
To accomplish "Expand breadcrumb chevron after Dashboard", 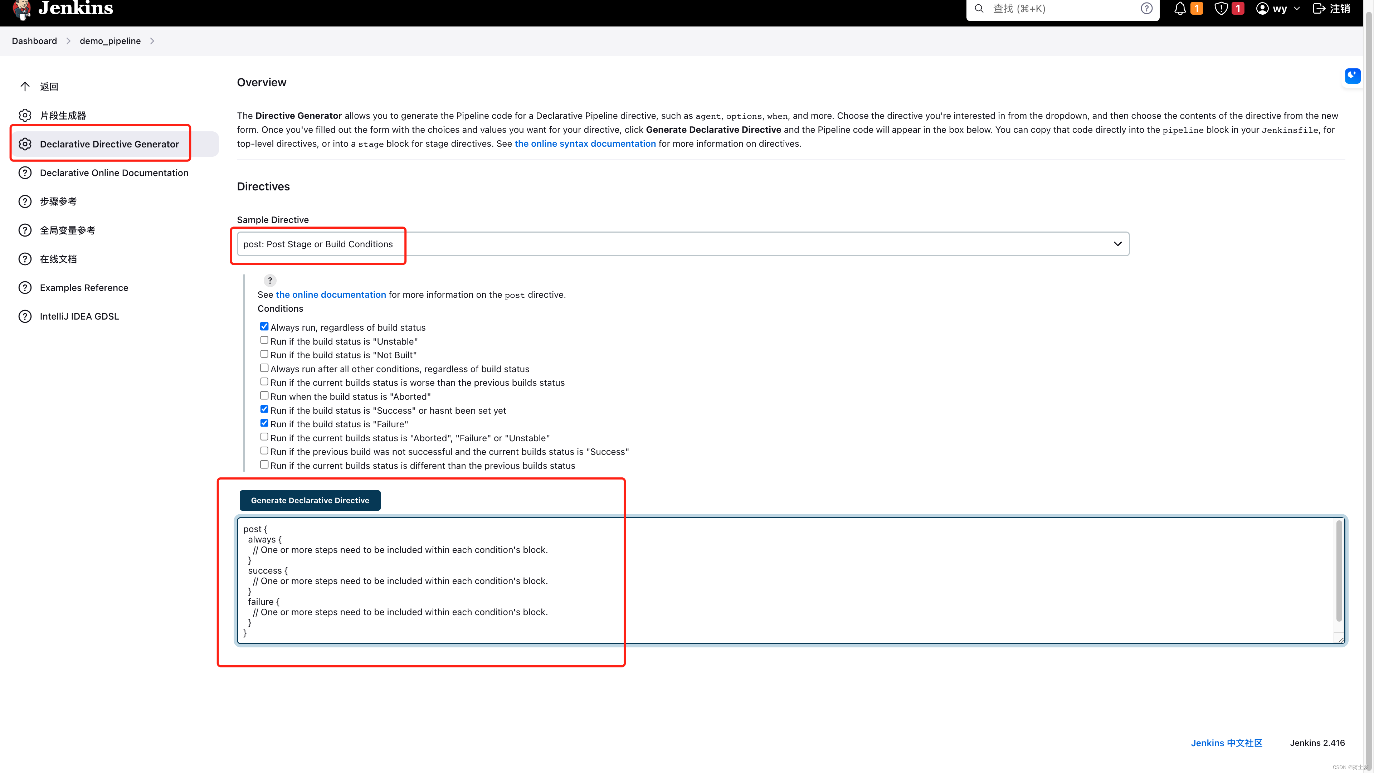I will [68, 41].
